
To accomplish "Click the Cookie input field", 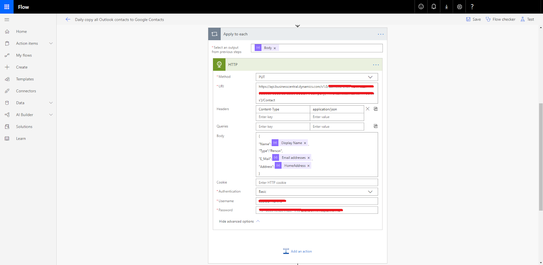I will coord(317,182).
